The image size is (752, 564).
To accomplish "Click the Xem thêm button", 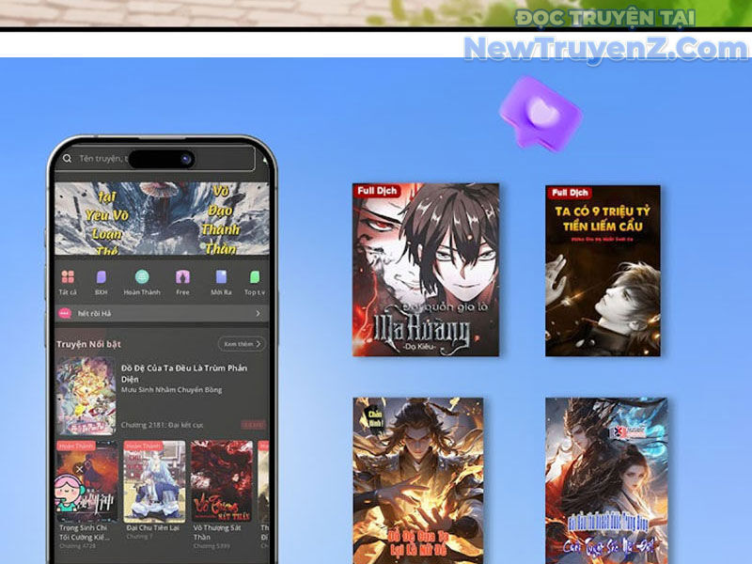I will (241, 344).
